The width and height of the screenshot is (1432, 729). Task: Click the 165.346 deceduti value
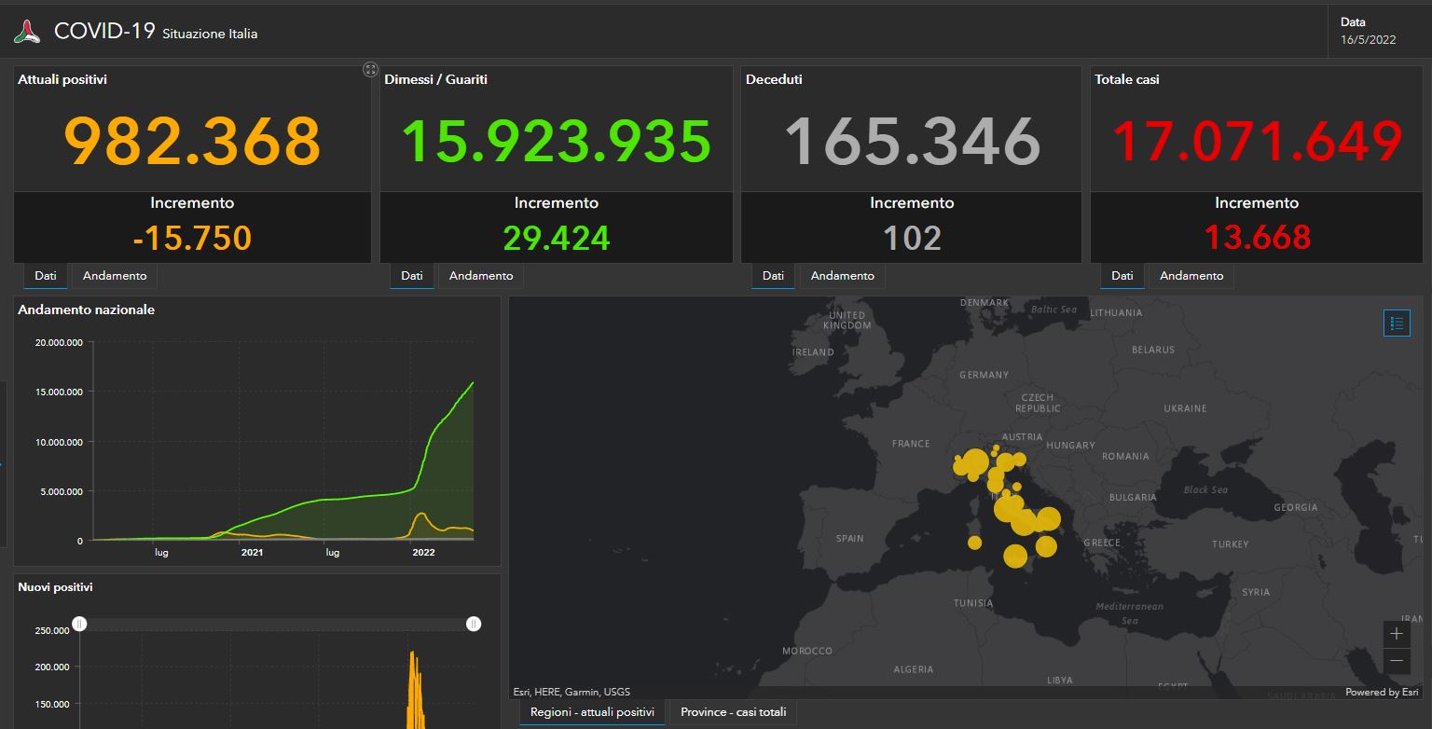(x=912, y=141)
